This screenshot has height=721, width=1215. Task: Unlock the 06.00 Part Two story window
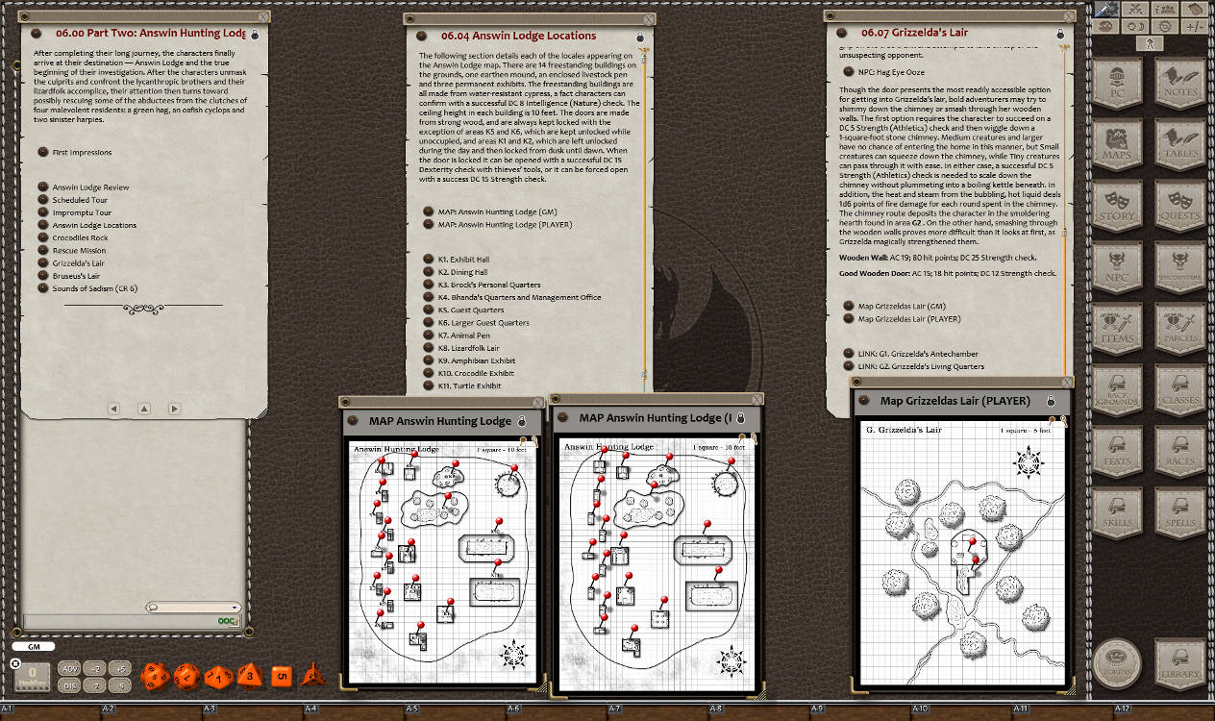coord(250,32)
